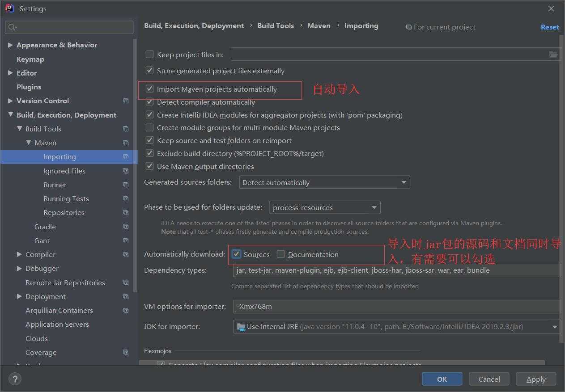565x392 pixels.
Task: Click the search magnifier icon in settings
Action: [x=13, y=27]
